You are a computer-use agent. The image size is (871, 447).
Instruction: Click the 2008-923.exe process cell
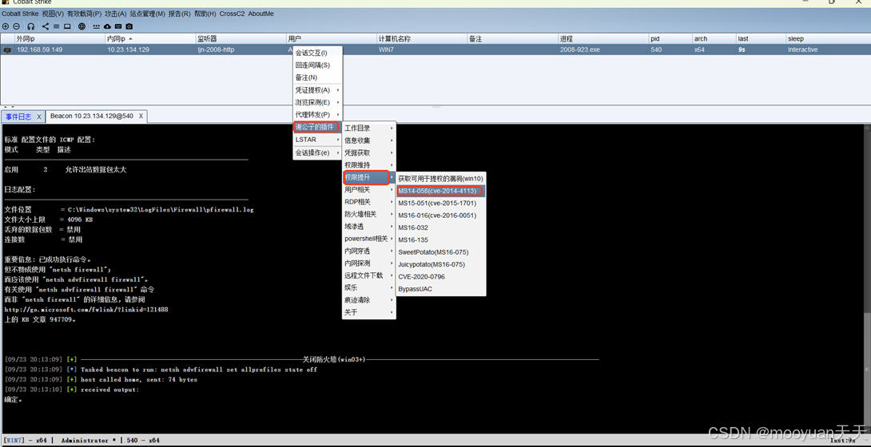pos(603,50)
